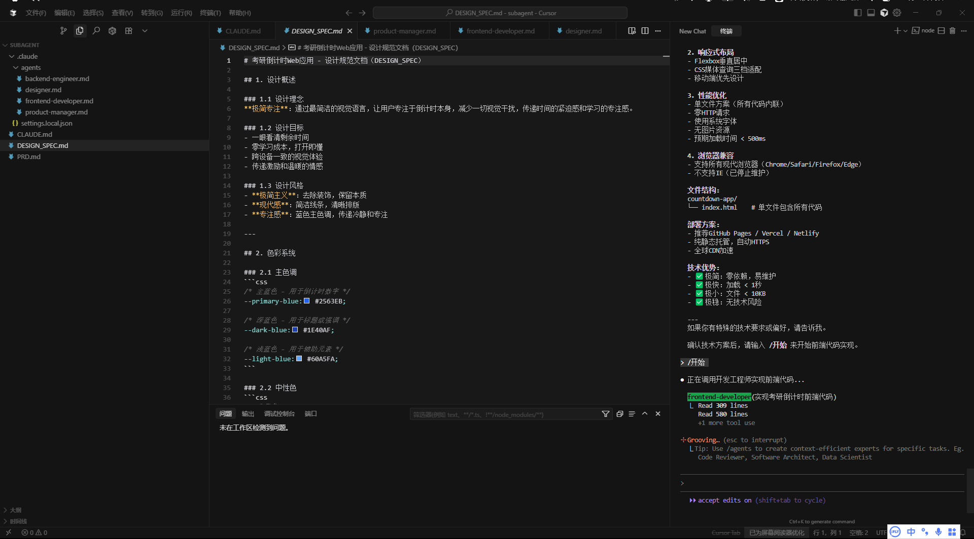Toggle the bottom panel layout button
The height and width of the screenshot is (539, 974).
tap(871, 13)
